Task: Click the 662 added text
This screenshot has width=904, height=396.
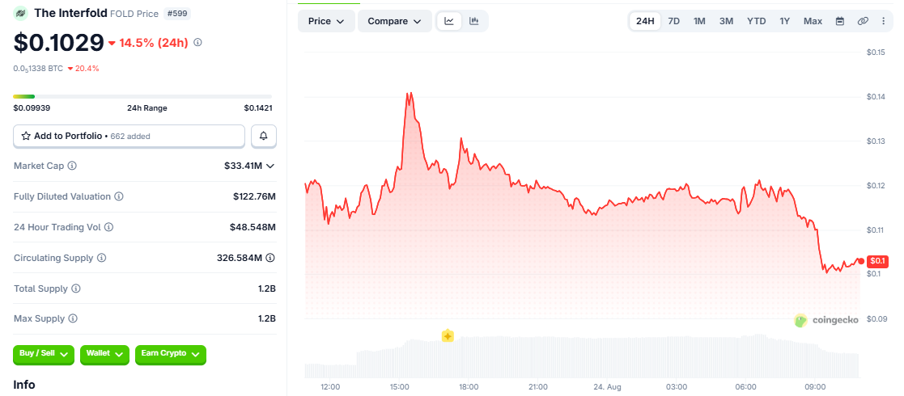Action: (130, 137)
